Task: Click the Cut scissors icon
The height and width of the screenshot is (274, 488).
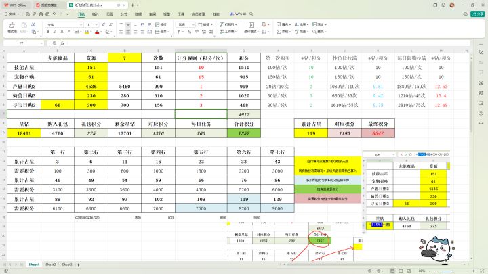Action: click(x=33, y=24)
